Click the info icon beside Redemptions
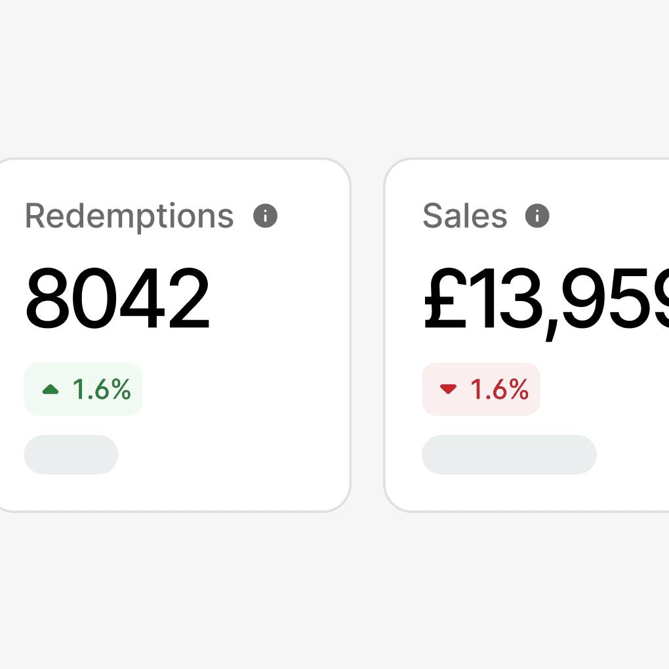Image resolution: width=669 pixels, height=669 pixels. pyautogui.click(x=265, y=216)
